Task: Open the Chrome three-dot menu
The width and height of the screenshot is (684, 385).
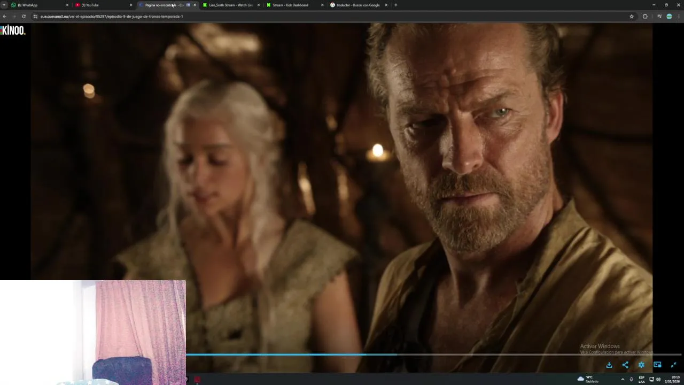Action: point(679,16)
